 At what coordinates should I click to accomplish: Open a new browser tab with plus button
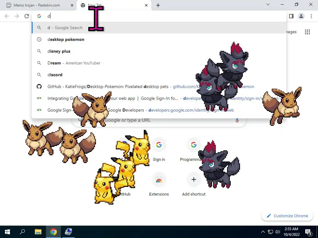tap(158, 6)
